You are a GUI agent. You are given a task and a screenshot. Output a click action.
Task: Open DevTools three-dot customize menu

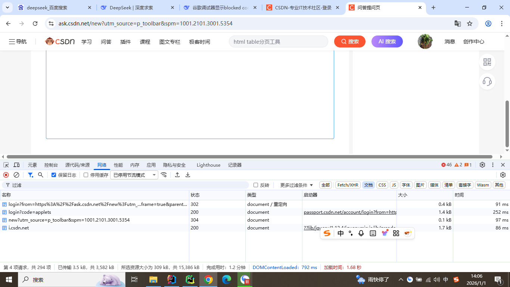[493, 165]
